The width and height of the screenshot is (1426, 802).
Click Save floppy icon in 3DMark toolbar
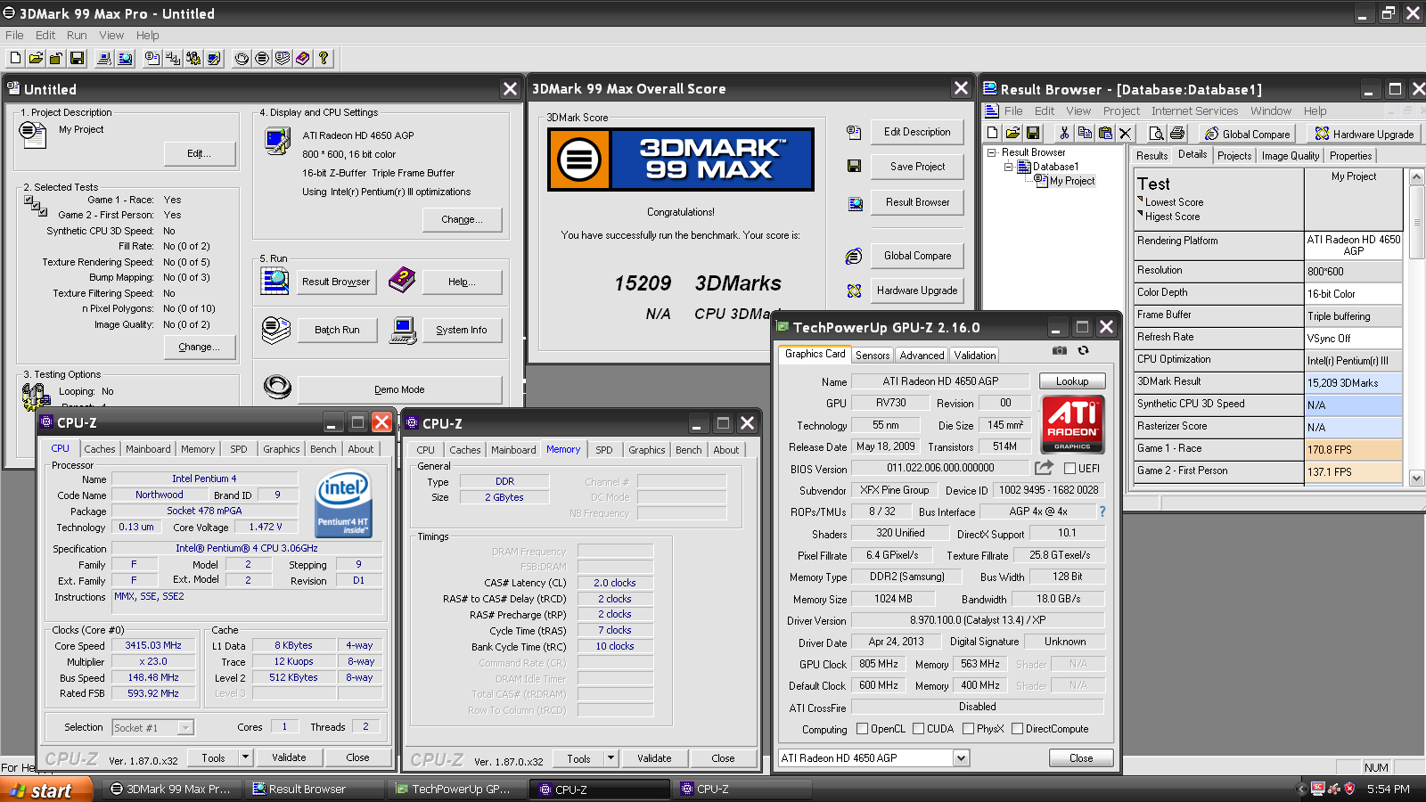pyautogui.click(x=77, y=58)
